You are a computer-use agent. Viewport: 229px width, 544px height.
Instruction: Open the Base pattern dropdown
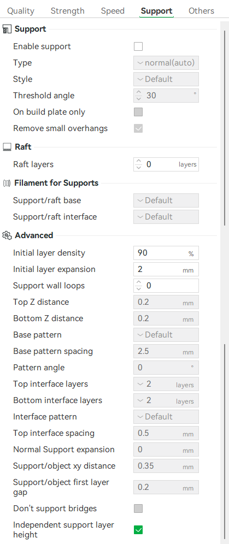[x=166, y=335]
